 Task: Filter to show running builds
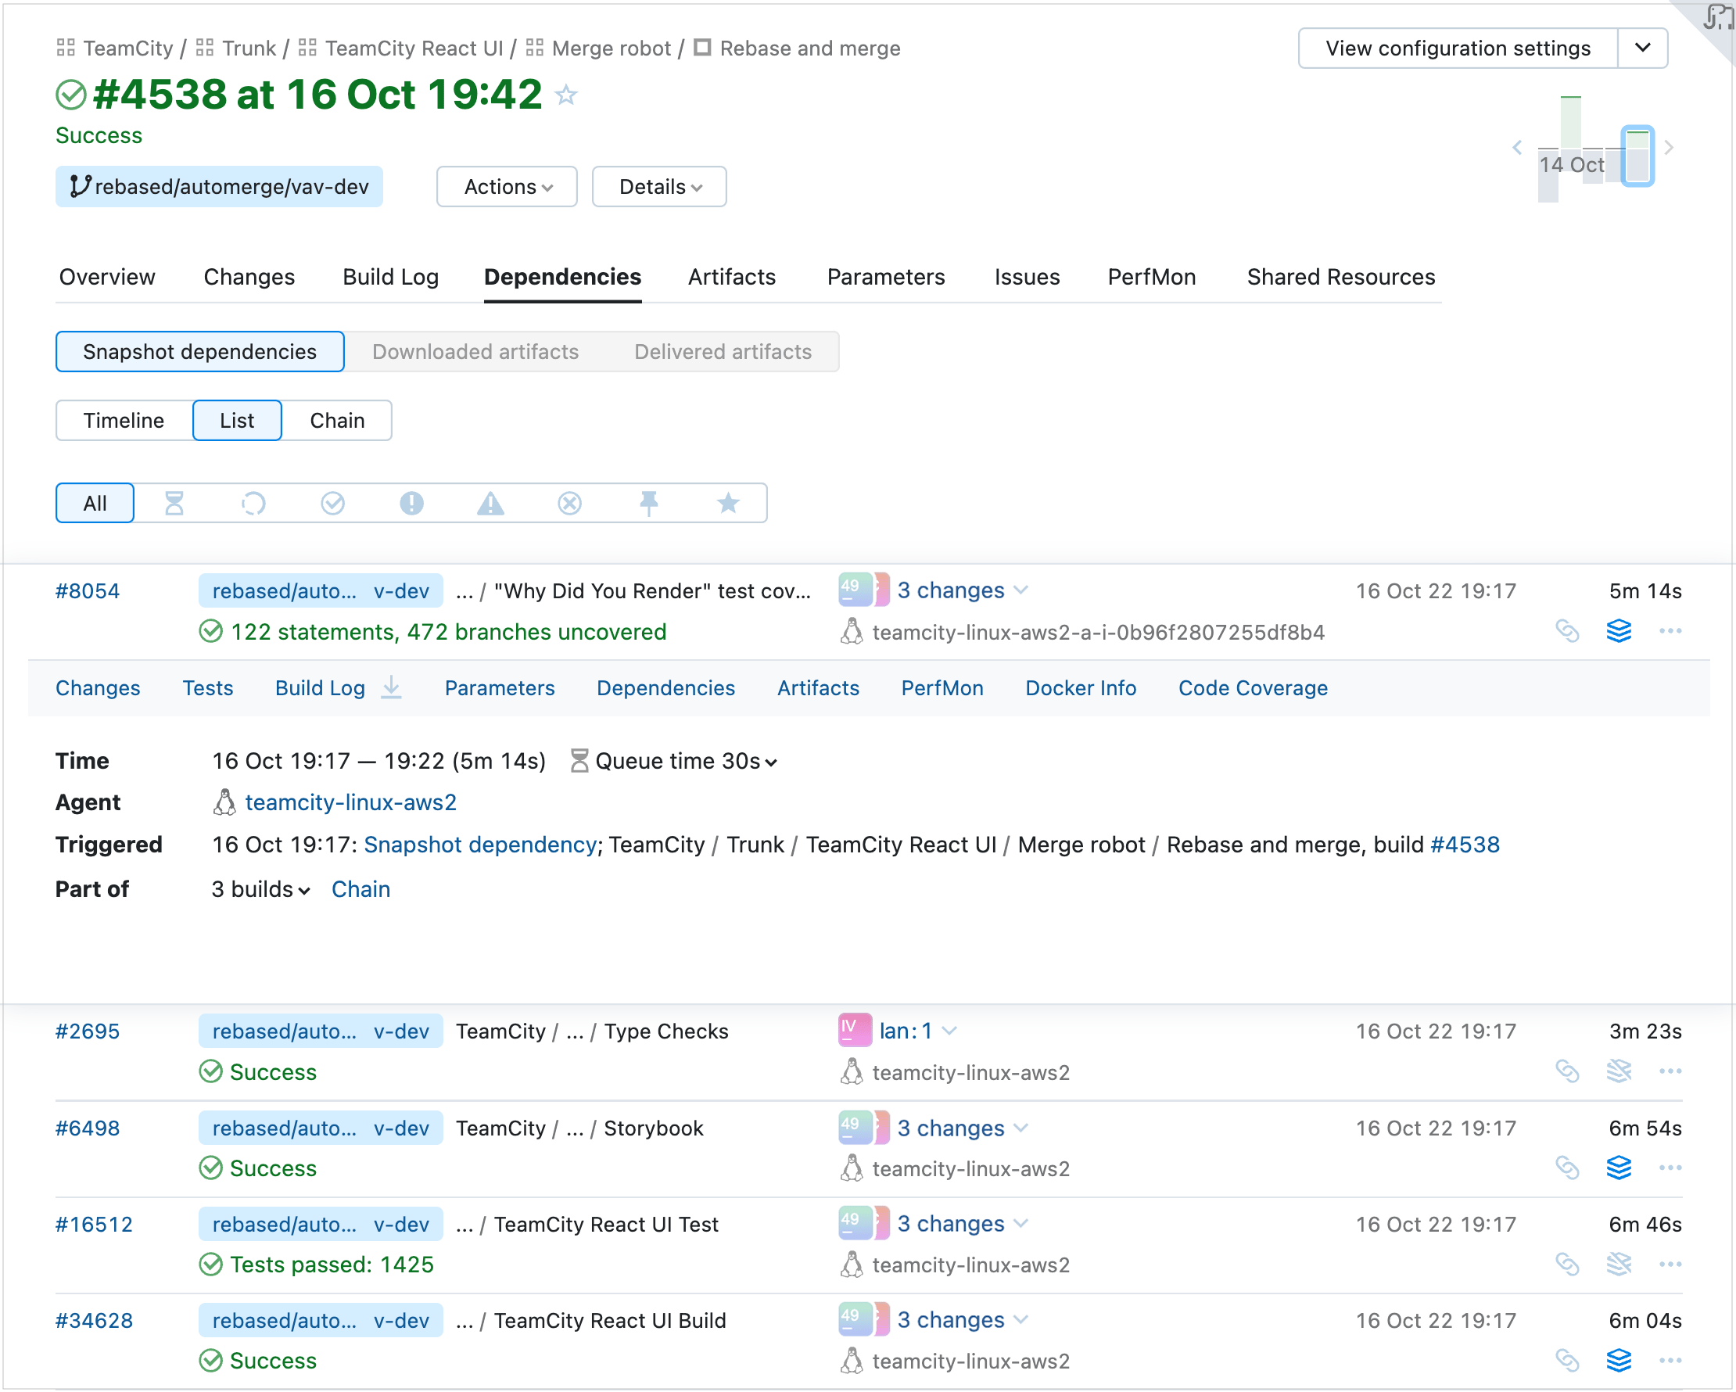253,502
